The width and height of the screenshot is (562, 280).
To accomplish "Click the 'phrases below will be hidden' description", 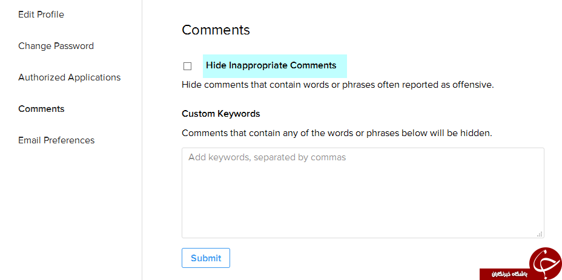I will pos(337,133).
